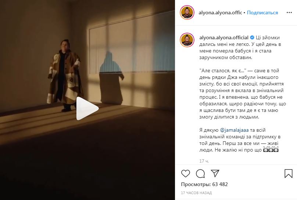Open caption profile avatar

pyautogui.click(x=187, y=40)
